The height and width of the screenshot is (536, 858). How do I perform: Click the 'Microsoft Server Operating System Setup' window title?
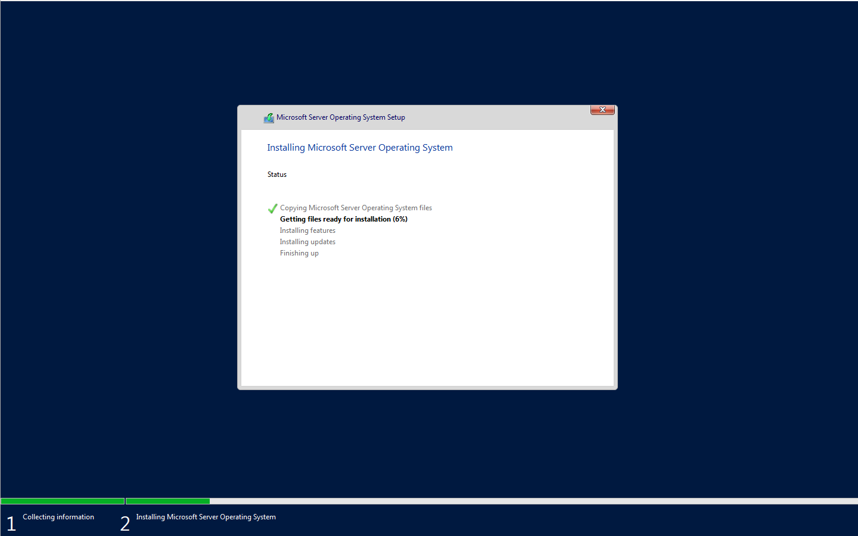pyautogui.click(x=340, y=117)
